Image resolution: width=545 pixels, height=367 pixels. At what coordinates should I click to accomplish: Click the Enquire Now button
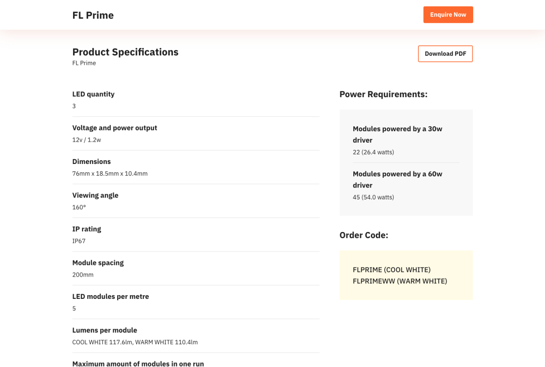448,15
